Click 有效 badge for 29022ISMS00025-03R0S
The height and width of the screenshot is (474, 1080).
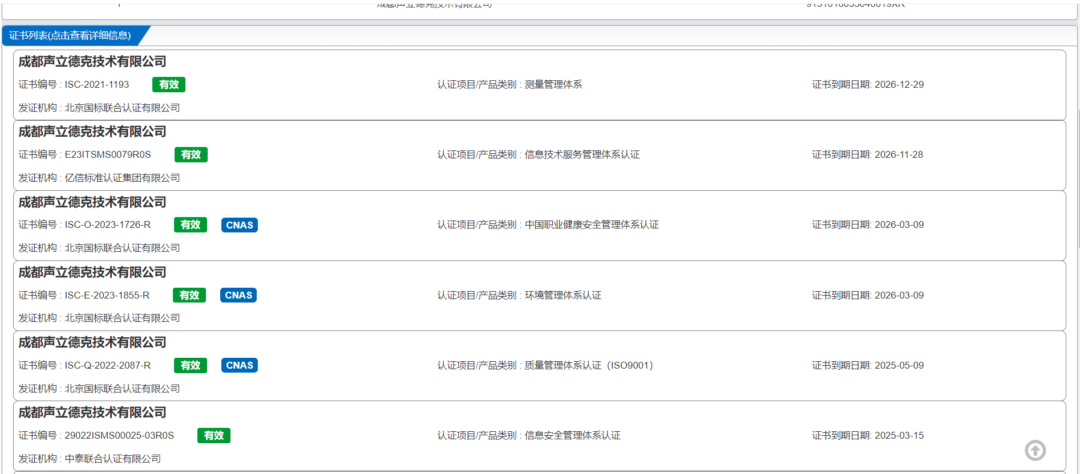click(214, 435)
